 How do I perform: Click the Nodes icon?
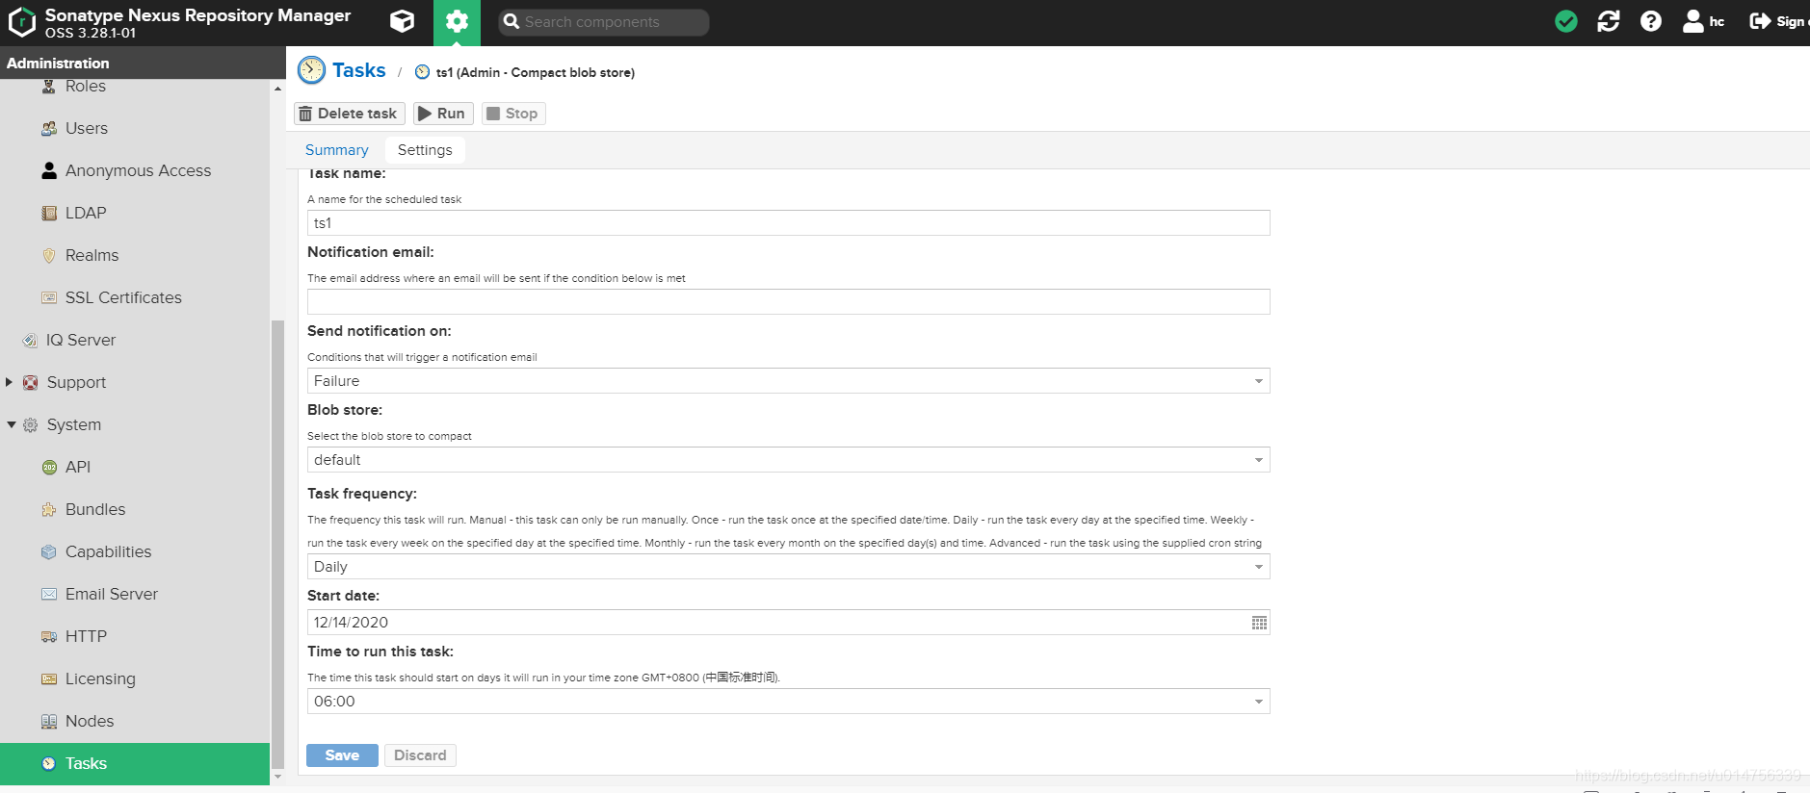tap(49, 722)
